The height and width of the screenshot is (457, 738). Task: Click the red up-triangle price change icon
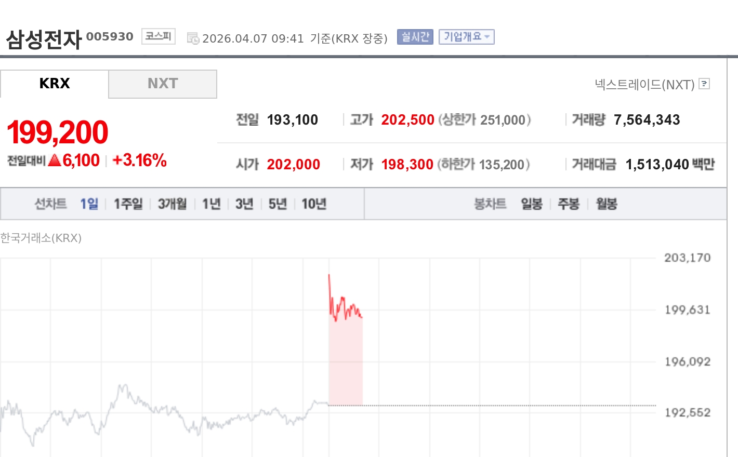pyautogui.click(x=55, y=160)
